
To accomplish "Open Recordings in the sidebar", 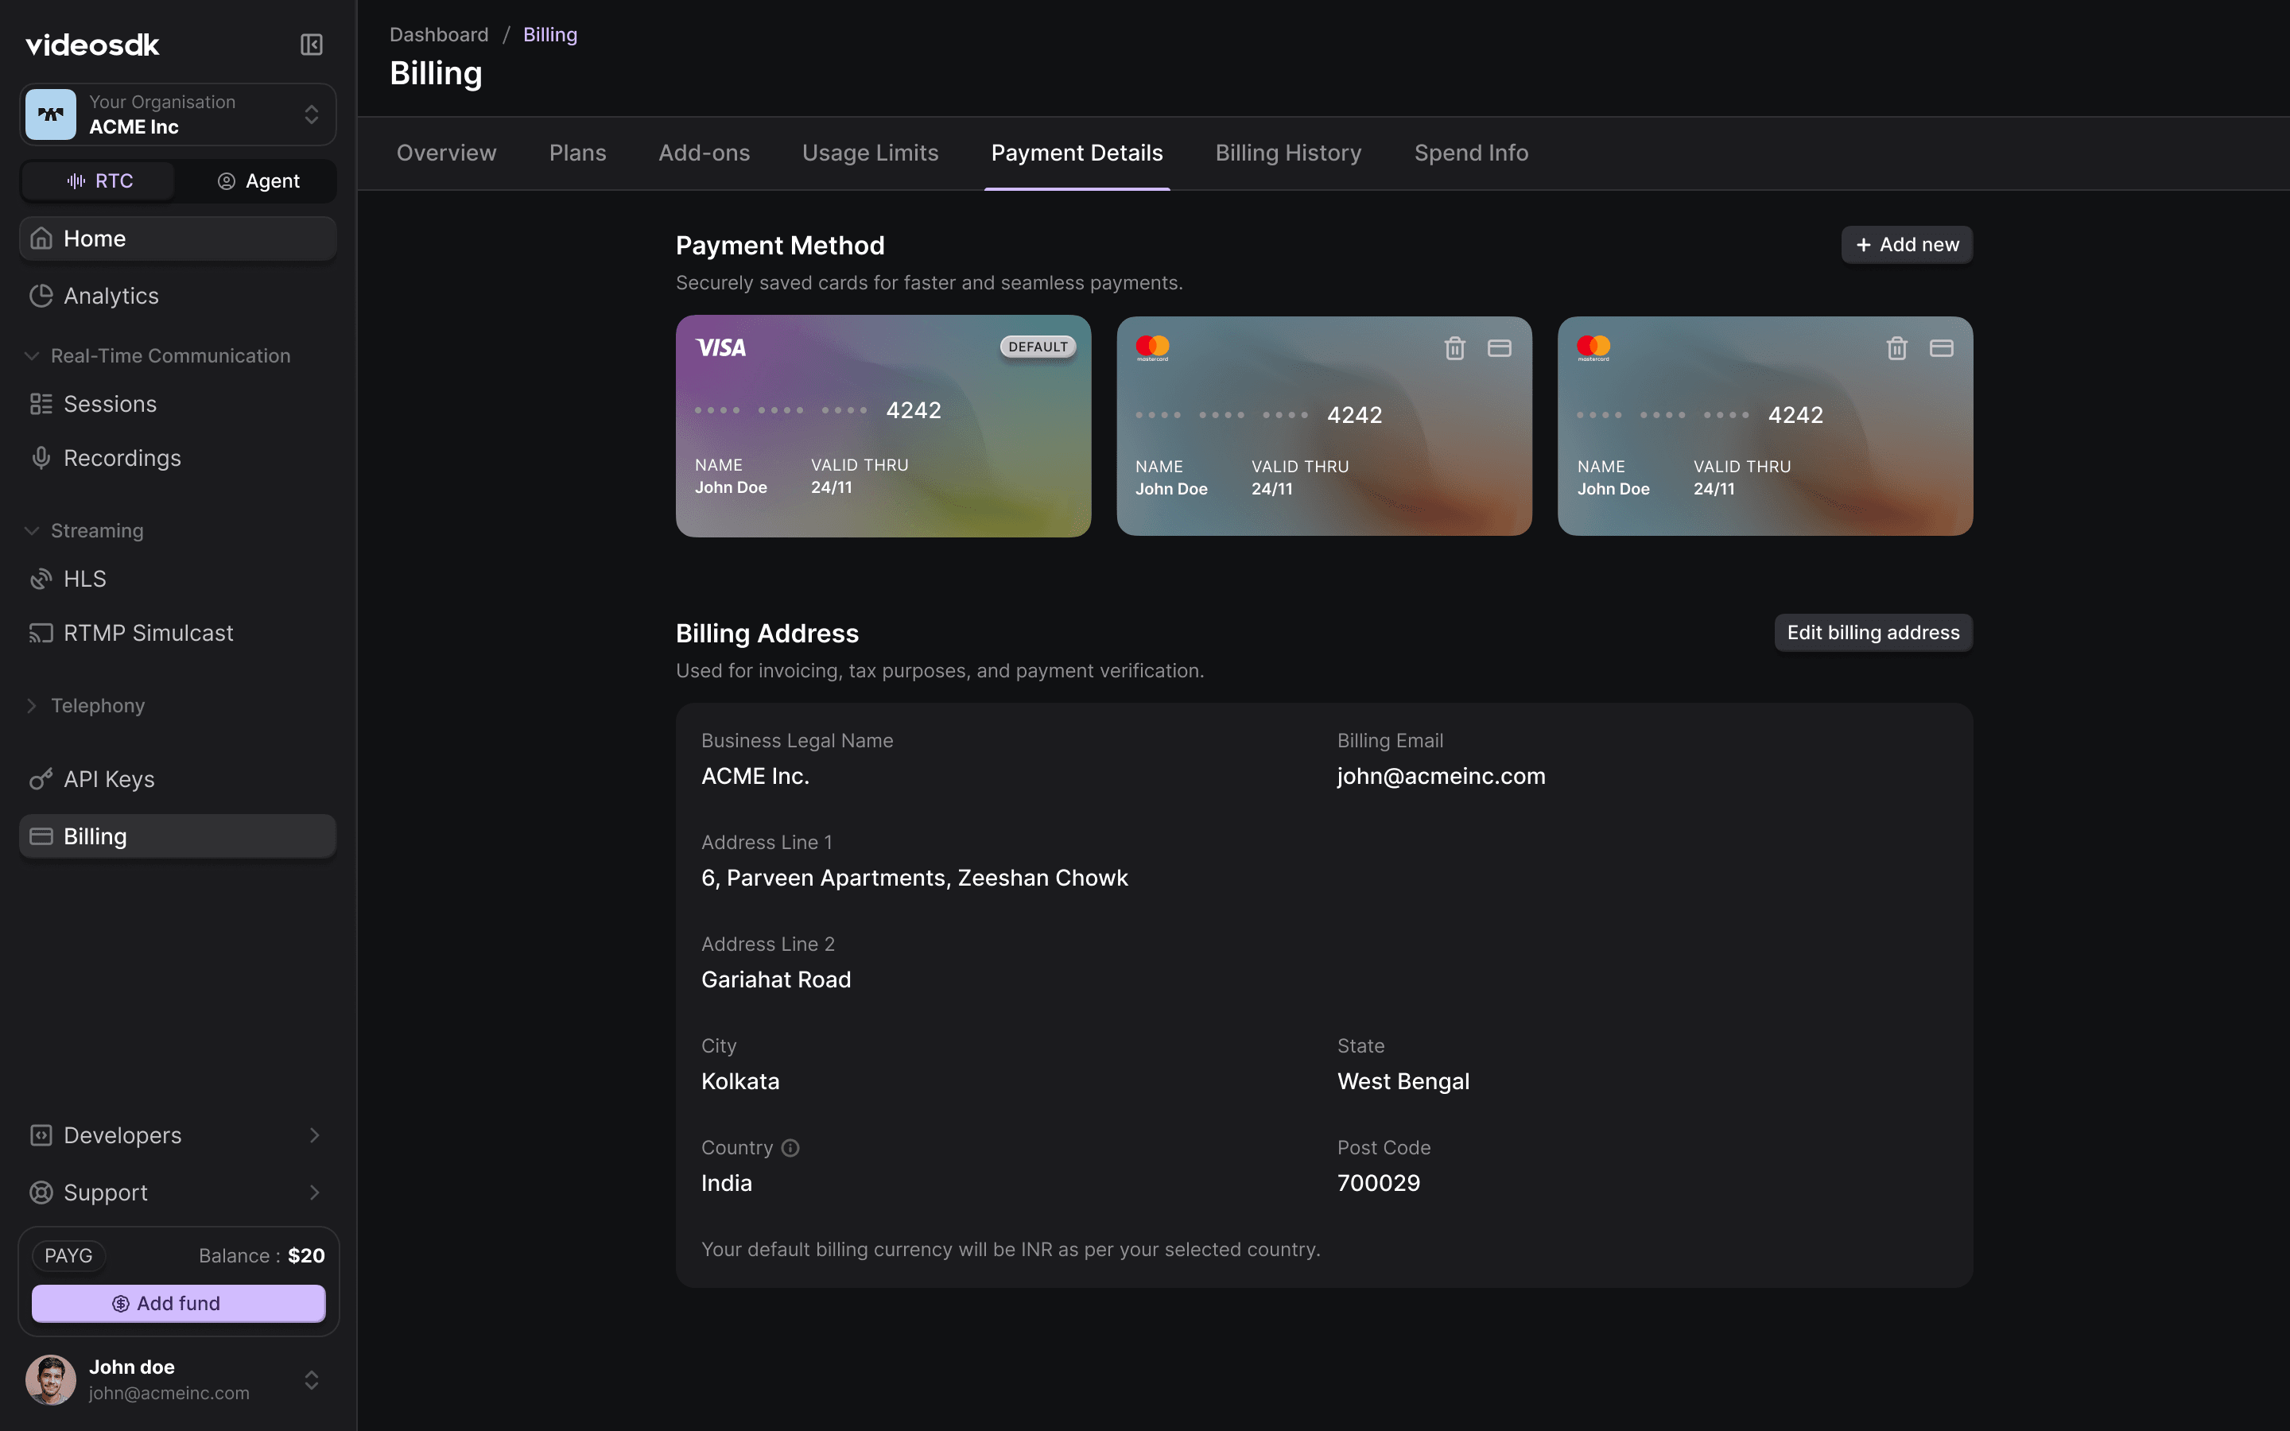I will tap(121, 458).
